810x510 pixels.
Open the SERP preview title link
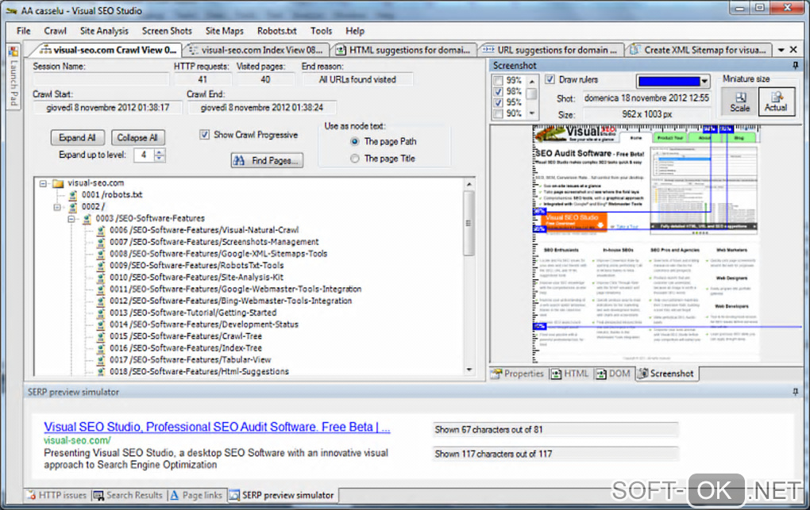point(217,427)
